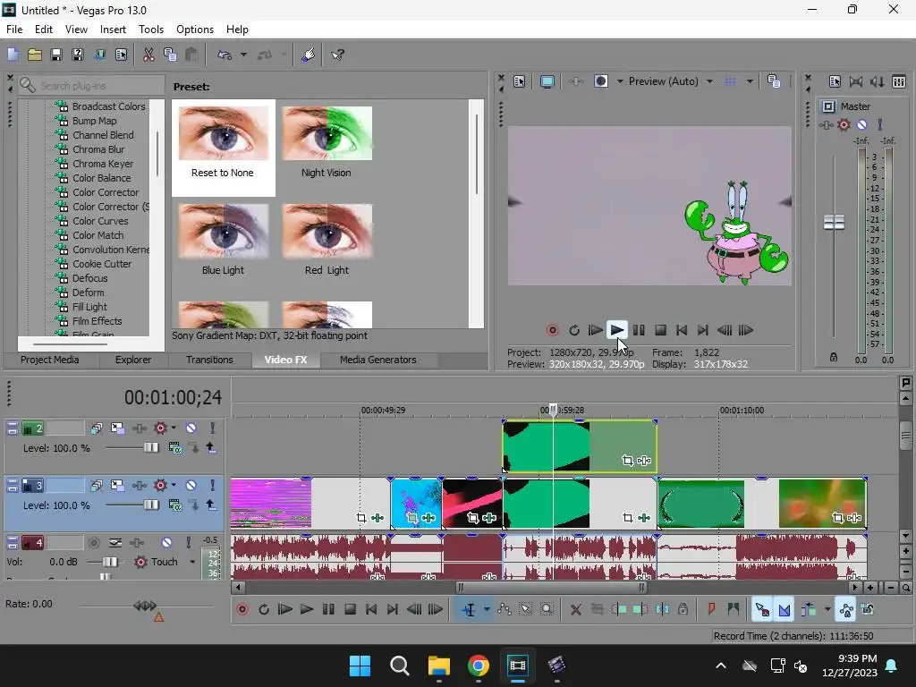The image size is (916, 687).
Task: Open the Undo history dropdown arrow
Action: 243,55
